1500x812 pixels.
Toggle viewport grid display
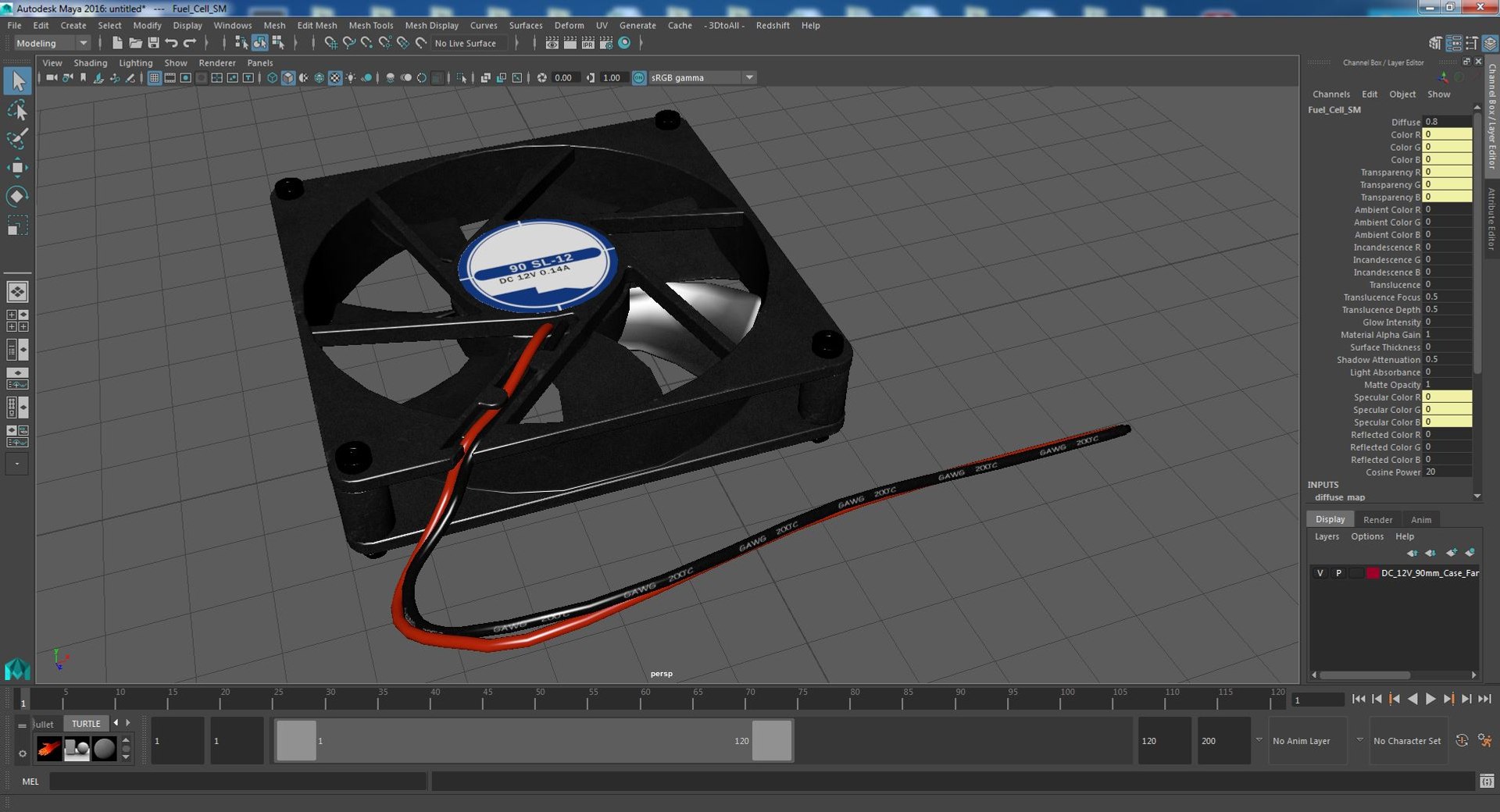point(154,77)
